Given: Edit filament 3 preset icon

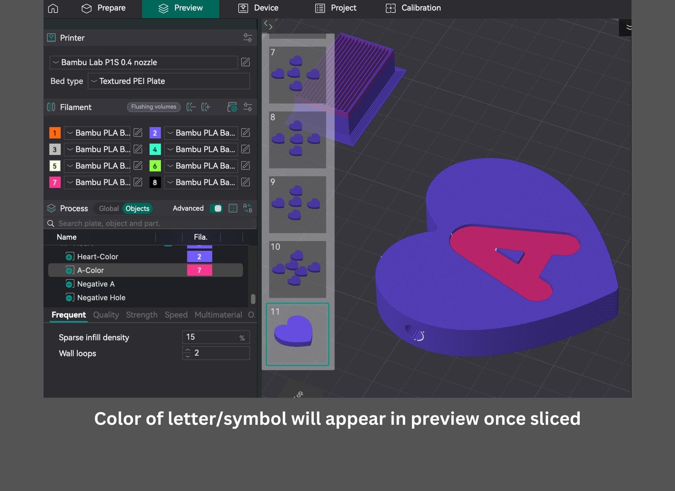Looking at the screenshot, I should (x=138, y=149).
